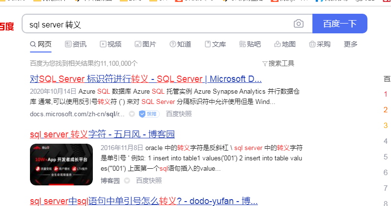Open 百度快照 for the Microsoft result
This screenshot has width=391, height=206.
tap(179, 114)
